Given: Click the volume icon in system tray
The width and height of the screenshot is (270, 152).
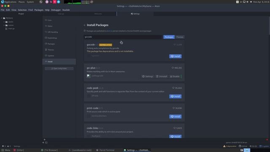Looking at the screenshot, I should [248, 2].
